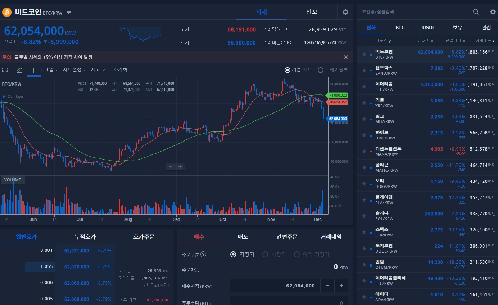498x305 pixels.
Task: Open the coin list settings gear
Action: [493, 12]
